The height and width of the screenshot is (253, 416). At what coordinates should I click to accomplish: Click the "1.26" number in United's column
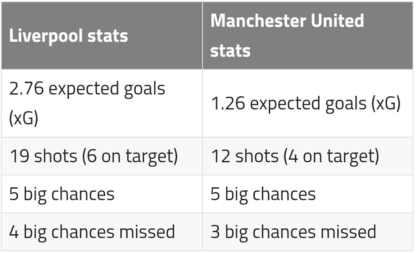click(x=228, y=104)
